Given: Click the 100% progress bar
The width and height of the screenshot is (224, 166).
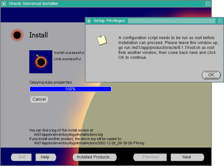Looking at the screenshot, I should pyautogui.click(x=70, y=89).
